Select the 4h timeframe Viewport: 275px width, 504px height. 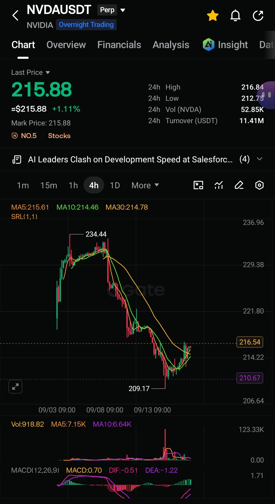click(x=94, y=185)
